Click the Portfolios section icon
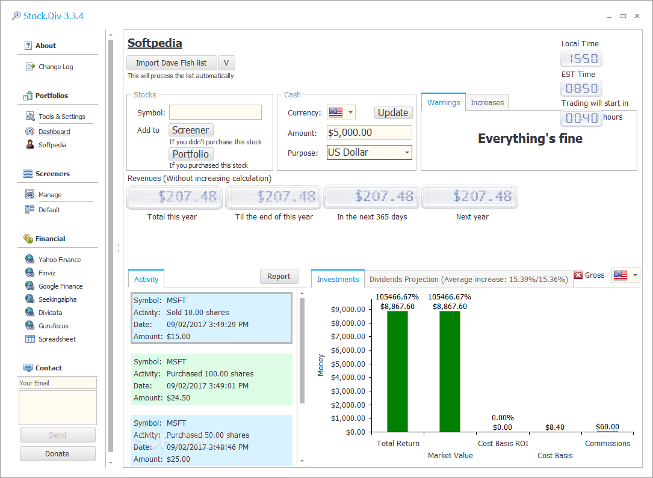 click(28, 96)
